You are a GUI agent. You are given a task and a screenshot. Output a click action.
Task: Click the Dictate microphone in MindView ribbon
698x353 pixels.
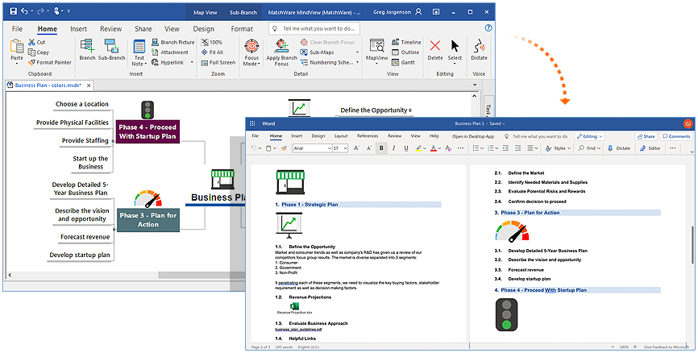tap(479, 48)
